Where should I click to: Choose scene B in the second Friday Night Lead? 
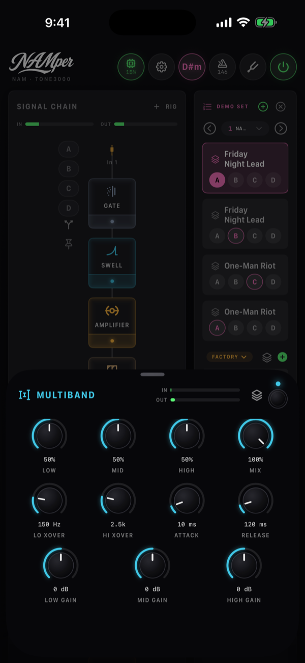click(x=236, y=236)
